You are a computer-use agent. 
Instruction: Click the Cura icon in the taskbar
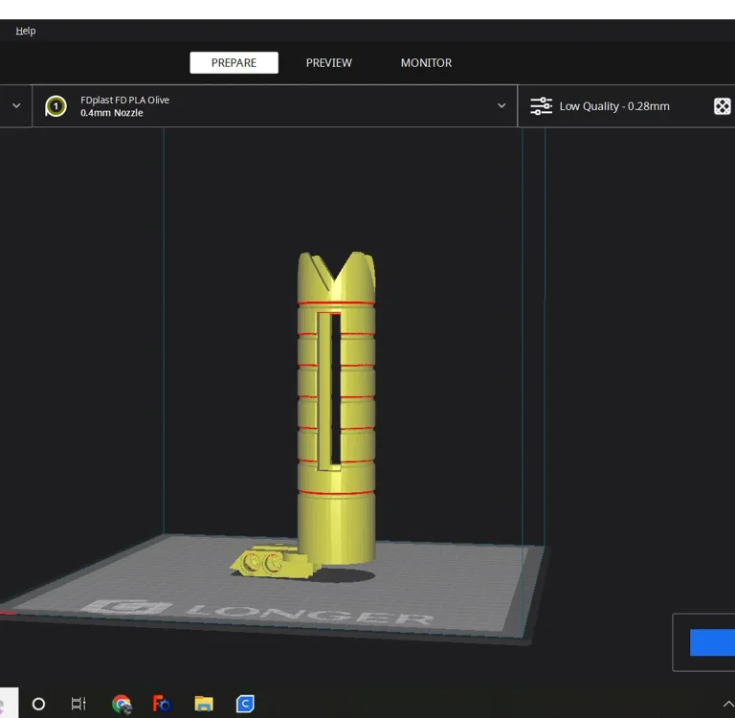click(x=245, y=704)
